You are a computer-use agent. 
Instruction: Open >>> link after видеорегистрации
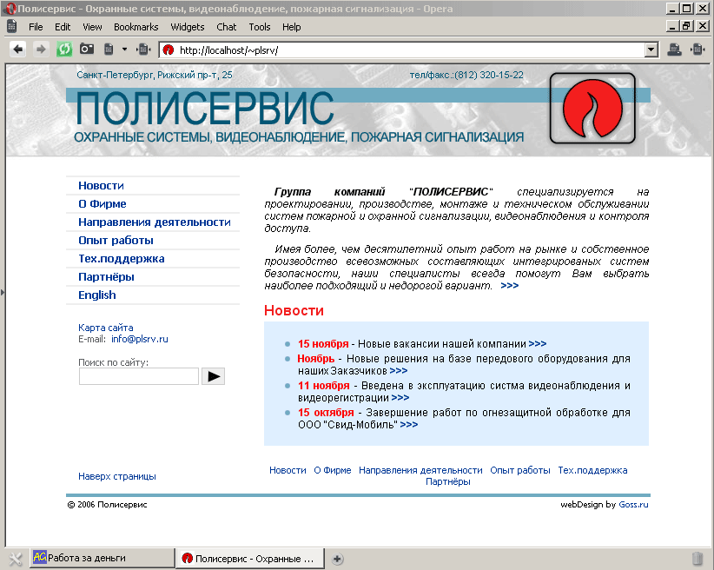point(400,397)
